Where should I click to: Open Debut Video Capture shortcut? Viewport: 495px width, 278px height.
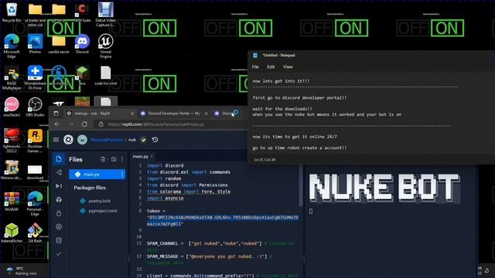(x=106, y=15)
